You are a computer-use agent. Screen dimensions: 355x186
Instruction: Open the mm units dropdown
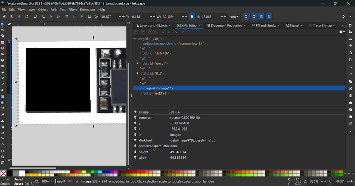(x=234, y=17)
